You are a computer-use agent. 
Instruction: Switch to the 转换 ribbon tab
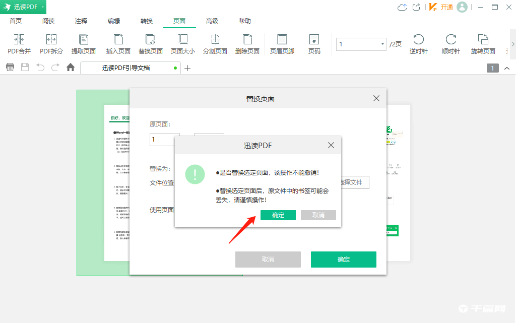tap(146, 21)
